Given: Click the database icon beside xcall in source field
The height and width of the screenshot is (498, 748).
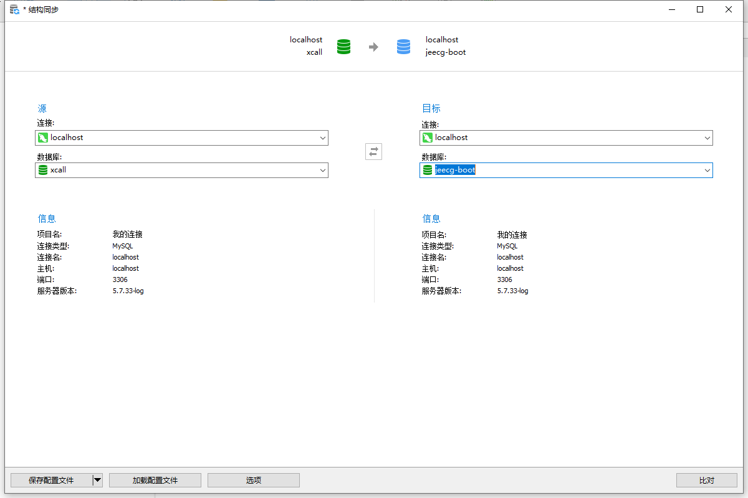Looking at the screenshot, I should click(x=42, y=169).
